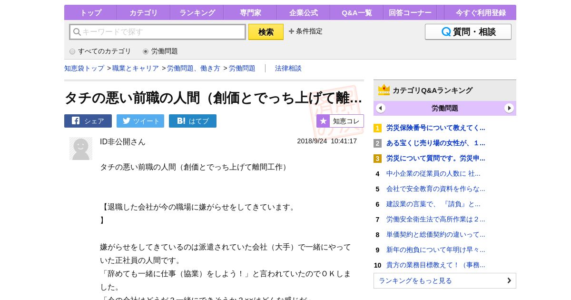Go to next ranking category arrow

click(509, 108)
